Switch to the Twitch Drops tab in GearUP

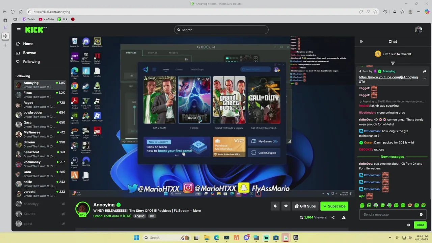click(x=197, y=70)
